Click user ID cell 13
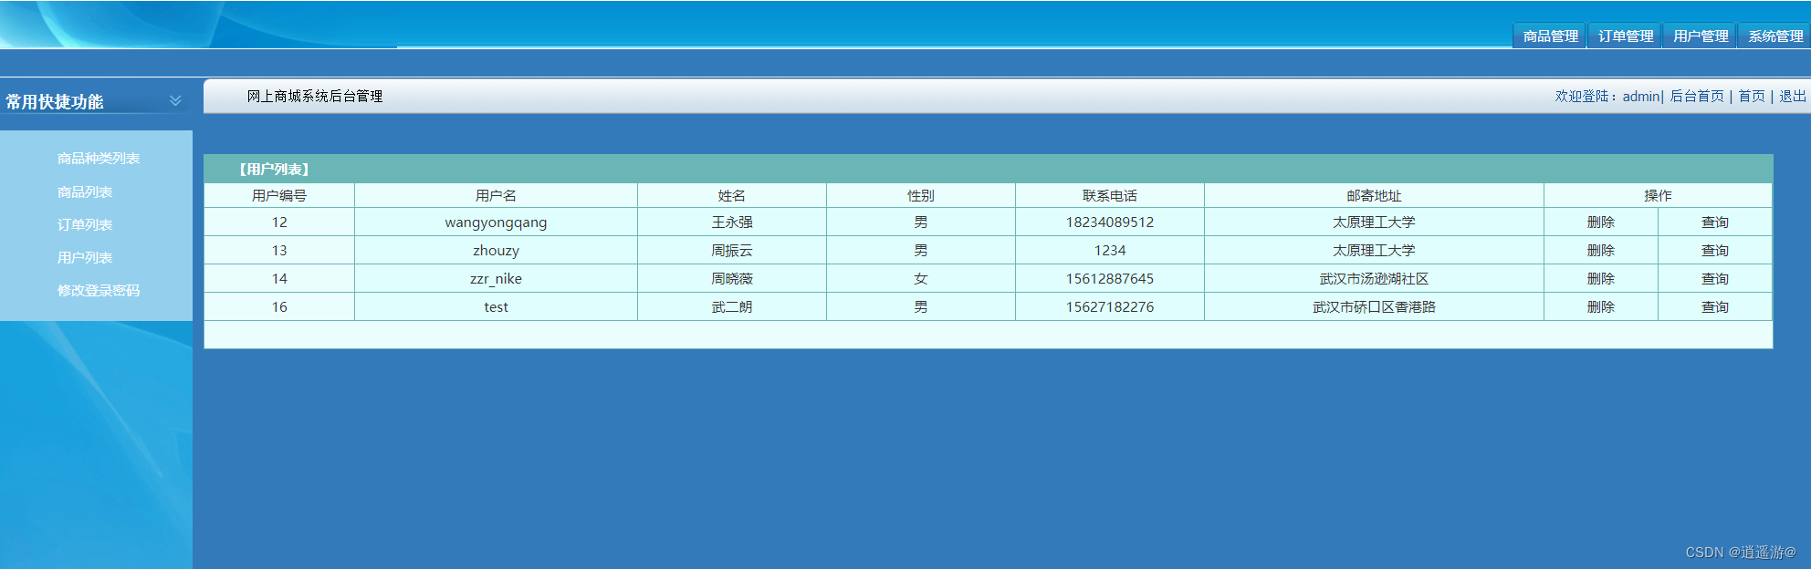The height and width of the screenshot is (569, 1811). (x=279, y=251)
